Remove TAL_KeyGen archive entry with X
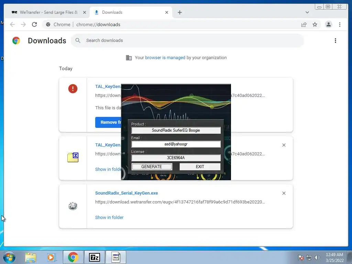This screenshot has width=352, height=264. click(x=284, y=145)
